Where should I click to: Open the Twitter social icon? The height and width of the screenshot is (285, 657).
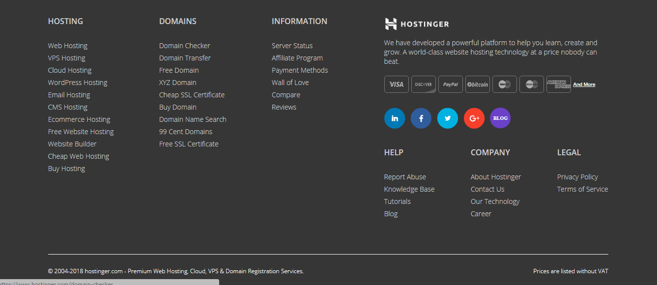448,118
